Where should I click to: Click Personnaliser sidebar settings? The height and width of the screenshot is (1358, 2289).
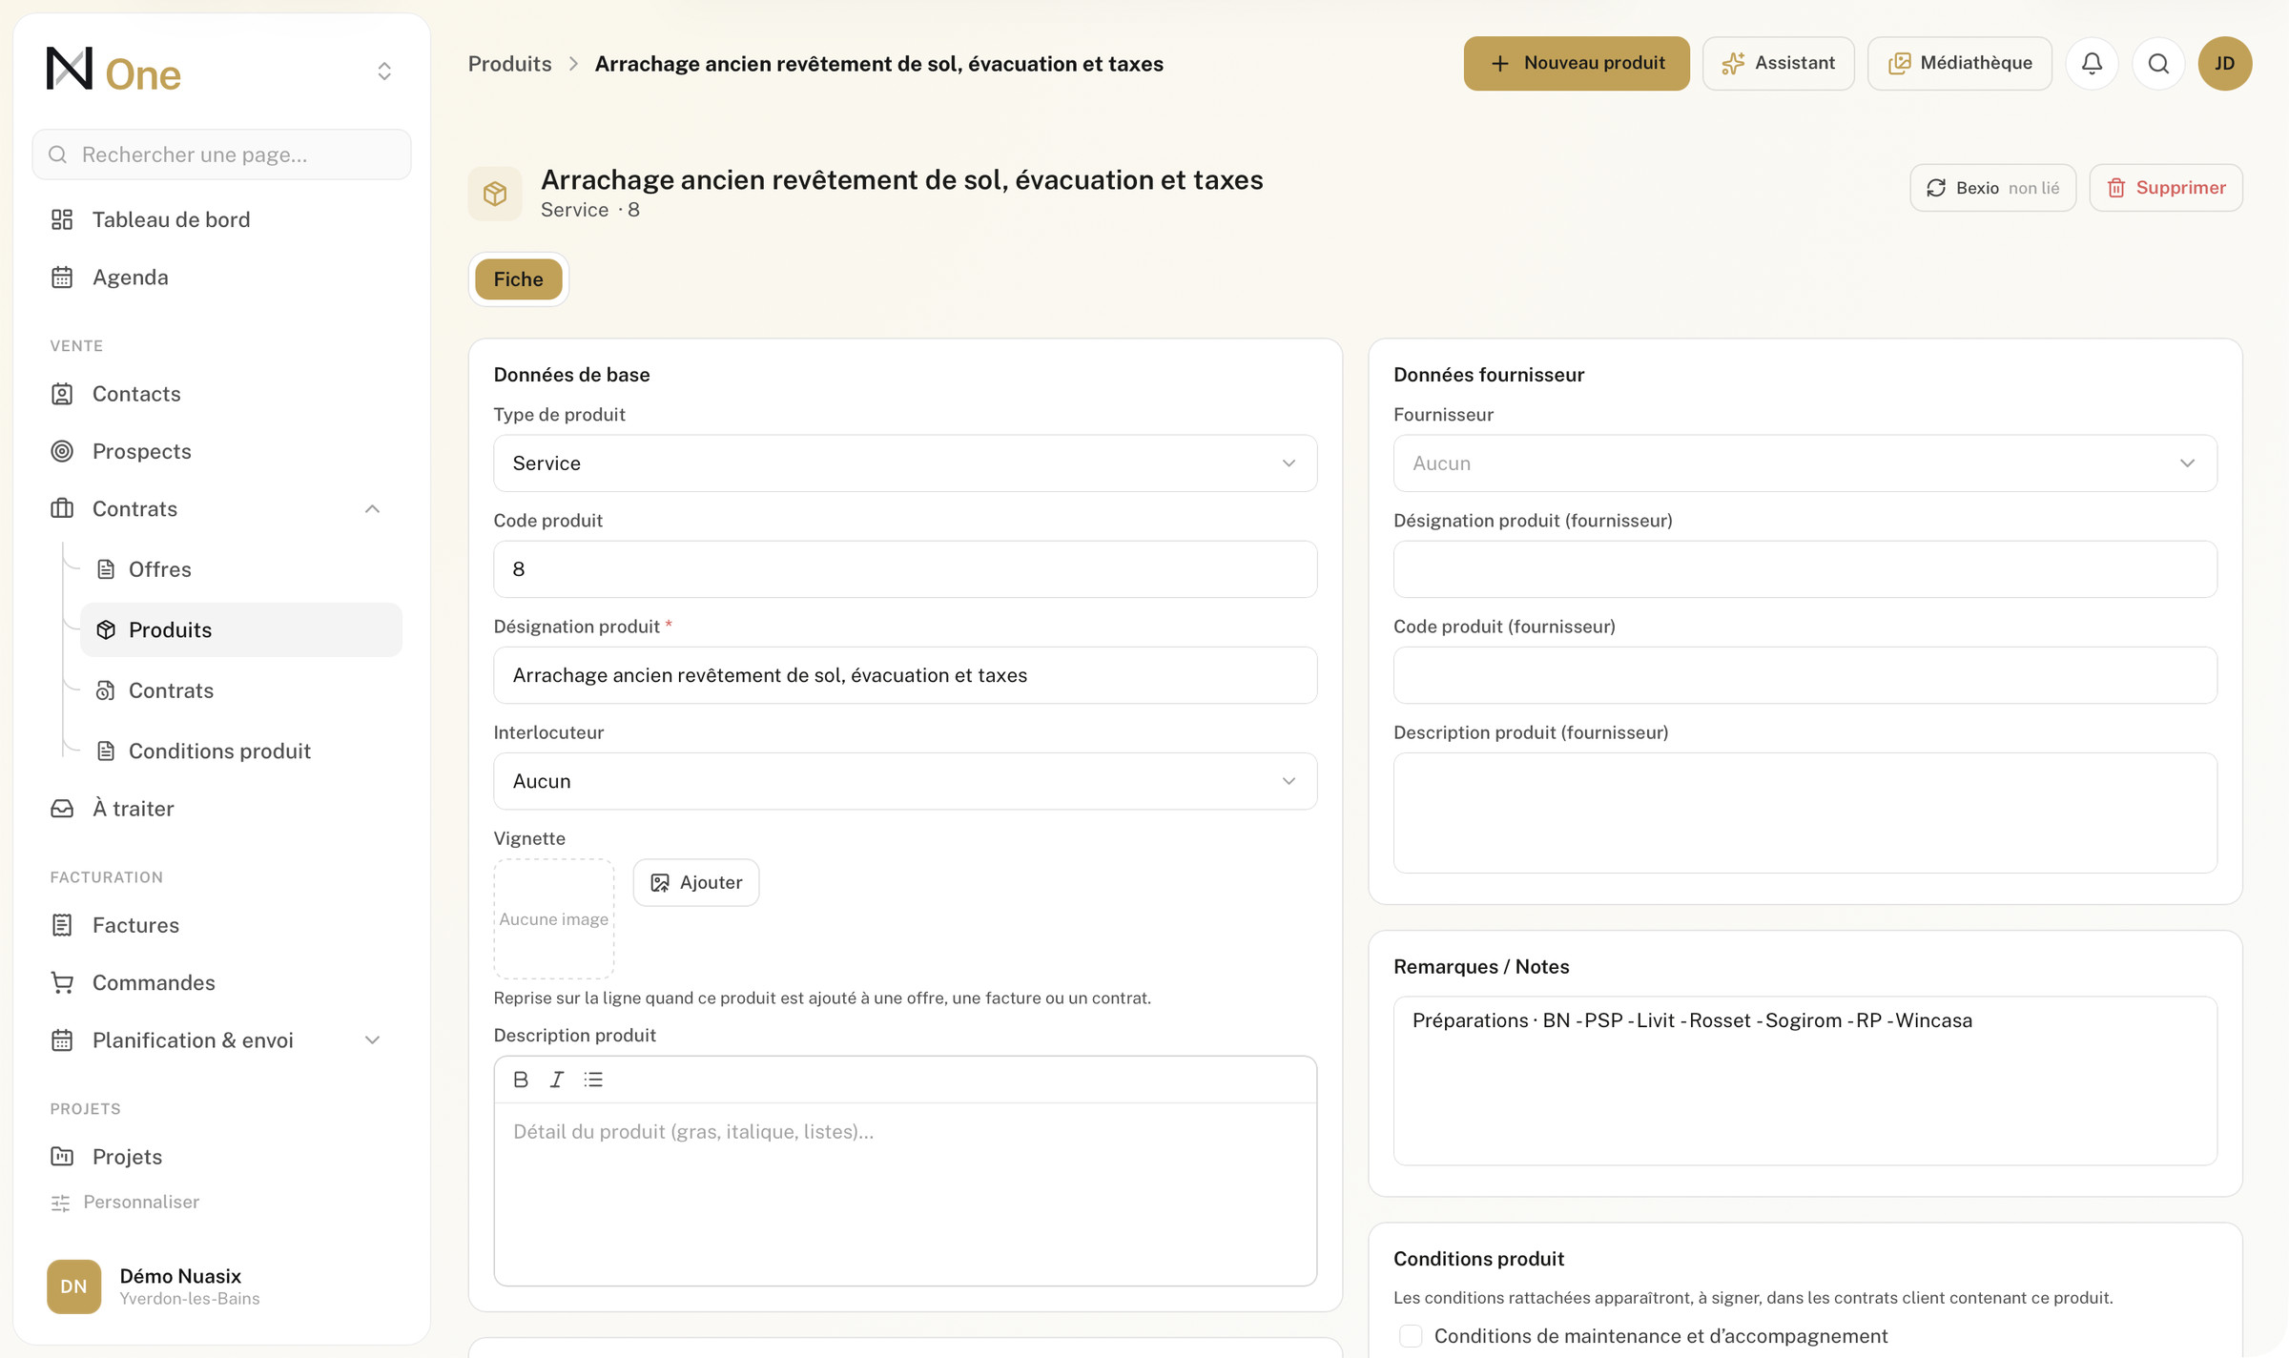pos(125,1203)
